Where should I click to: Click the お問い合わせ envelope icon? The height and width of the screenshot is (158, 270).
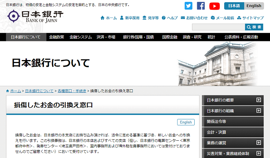183,18
